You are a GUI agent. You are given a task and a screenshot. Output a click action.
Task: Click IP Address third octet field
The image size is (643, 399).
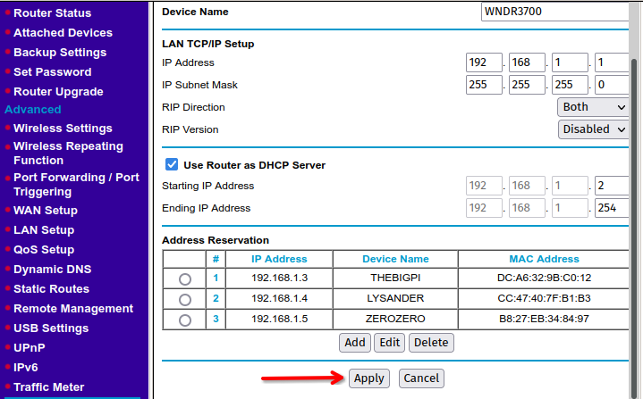pos(570,62)
